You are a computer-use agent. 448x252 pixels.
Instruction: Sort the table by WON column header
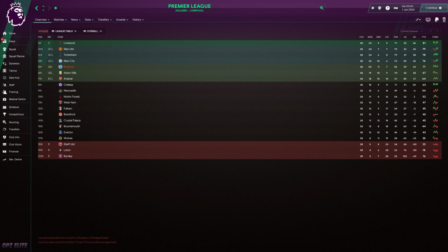[370, 37]
